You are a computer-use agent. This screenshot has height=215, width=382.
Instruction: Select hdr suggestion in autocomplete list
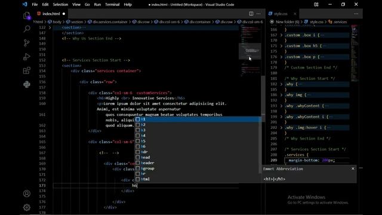198,152
